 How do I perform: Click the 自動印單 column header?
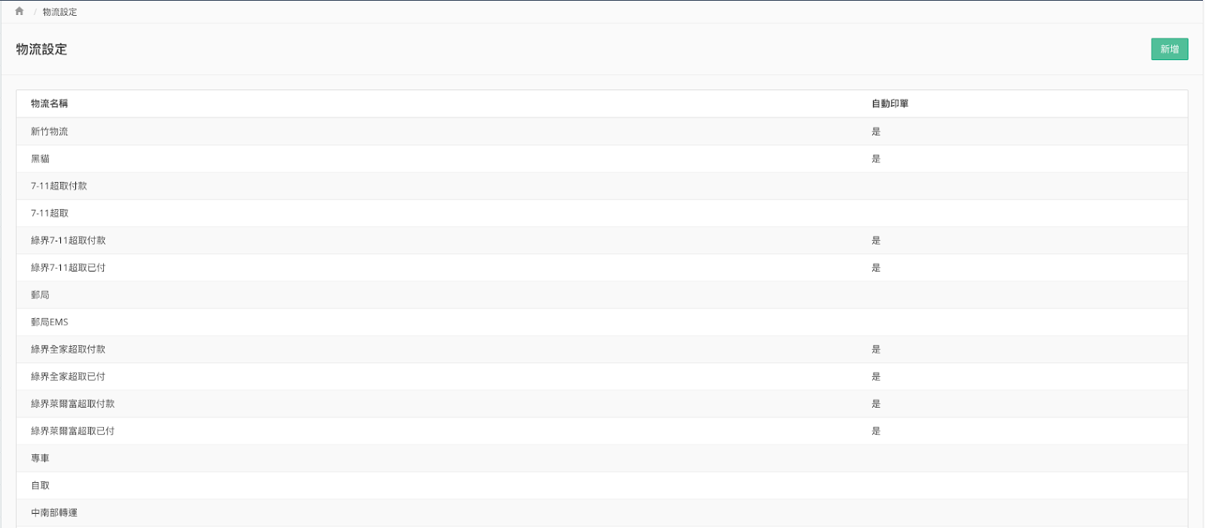tap(890, 104)
